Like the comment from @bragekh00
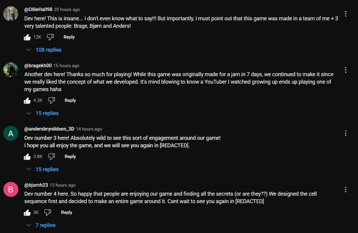358x233 pixels. (27, 101)
